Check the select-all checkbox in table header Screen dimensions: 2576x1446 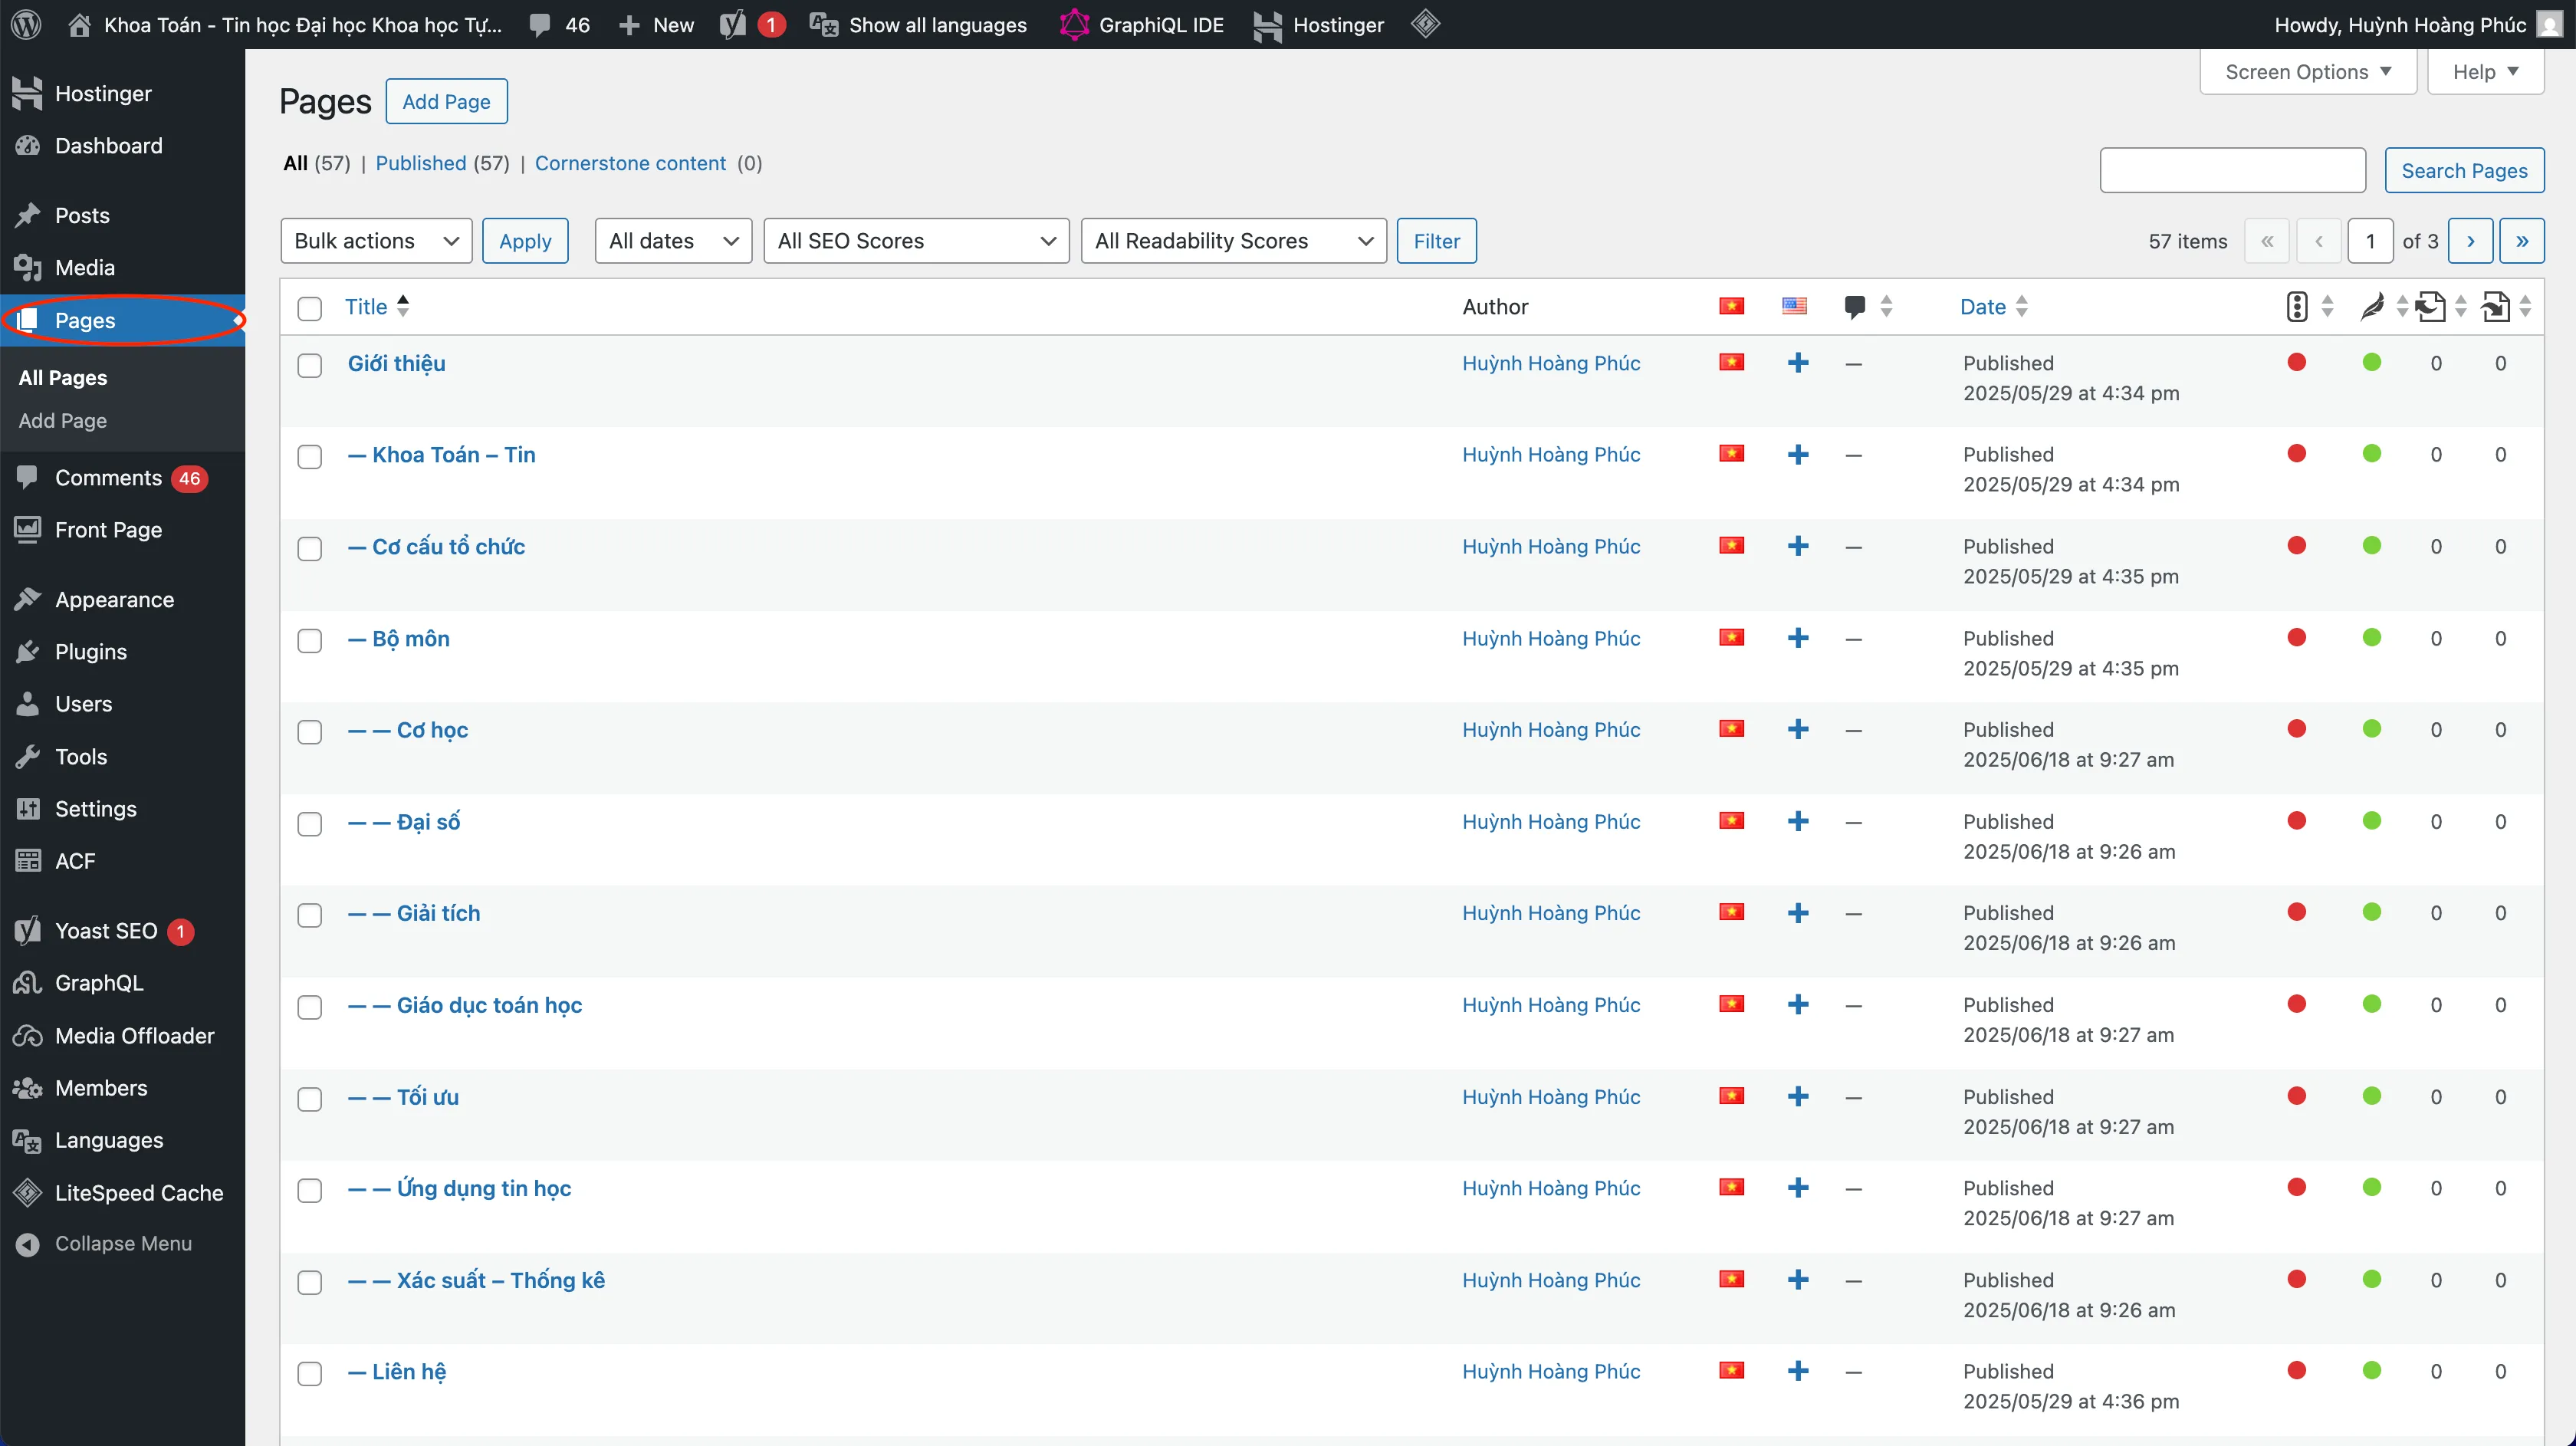coord(310,308)
